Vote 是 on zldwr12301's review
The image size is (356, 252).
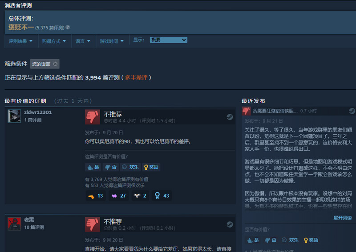tap(93, 167)
